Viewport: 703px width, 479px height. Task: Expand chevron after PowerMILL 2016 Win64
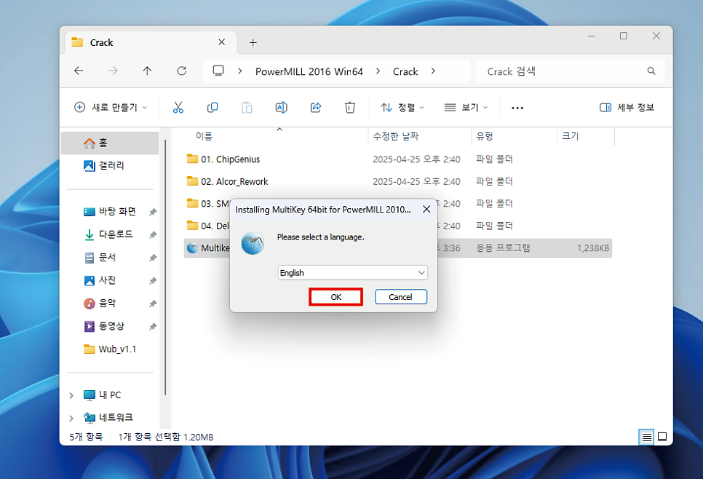pyautogui.click(x=378, y=71)
